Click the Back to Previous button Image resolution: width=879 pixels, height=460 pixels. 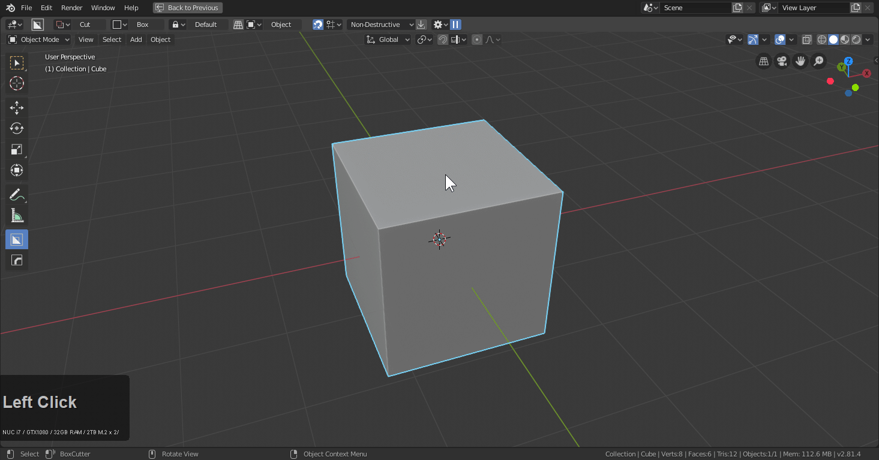coord(187,8)
